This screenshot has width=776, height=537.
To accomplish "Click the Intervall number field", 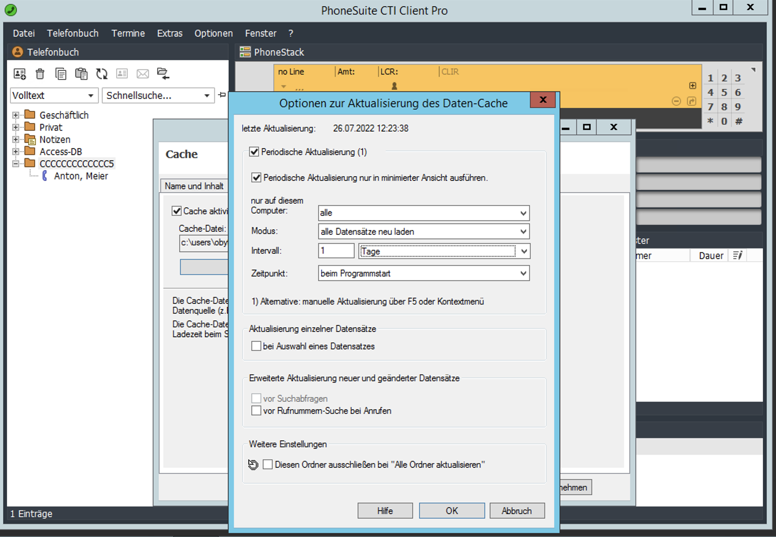I will [336, 251].
